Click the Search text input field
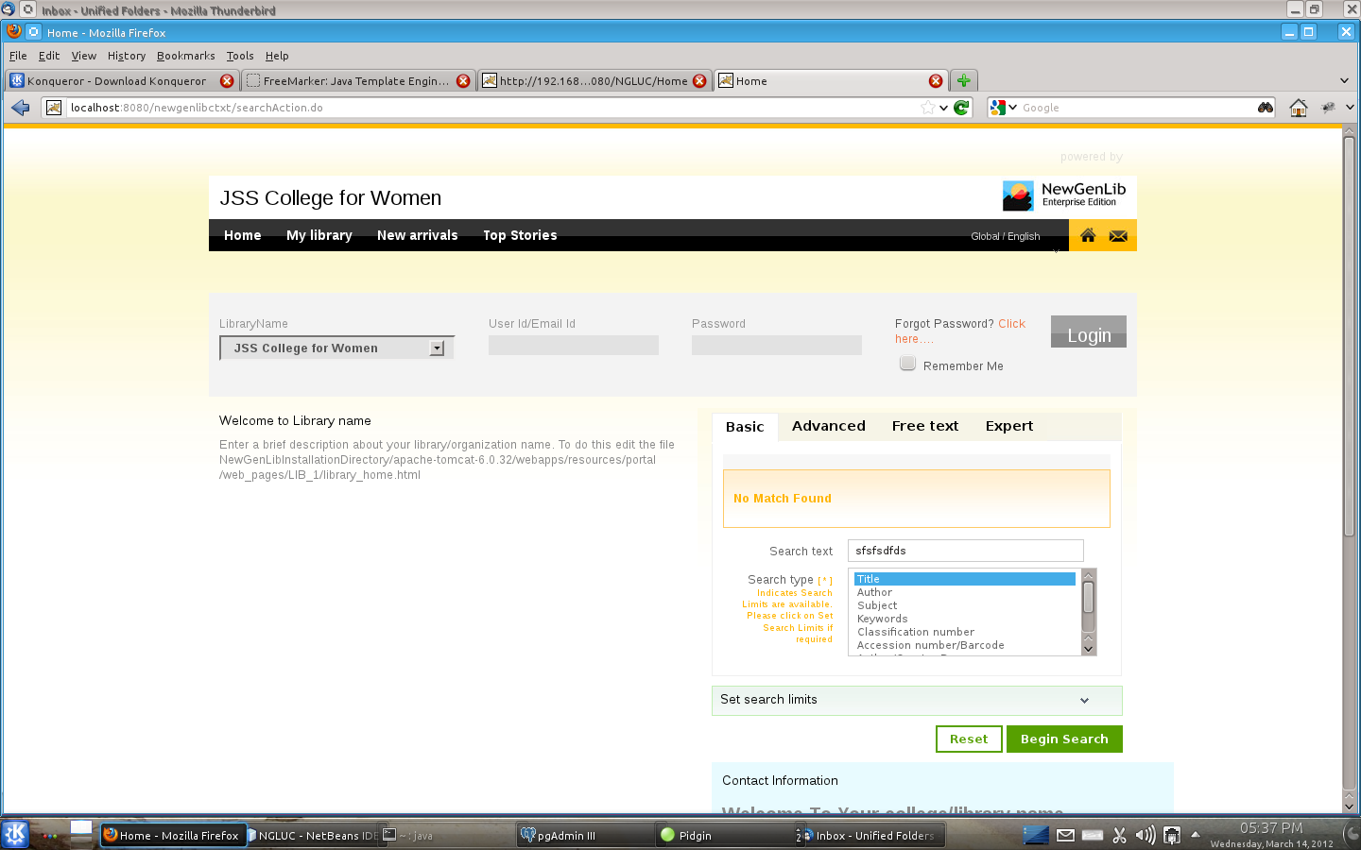This screenshot has width=1361, height=850. point(964,551)
